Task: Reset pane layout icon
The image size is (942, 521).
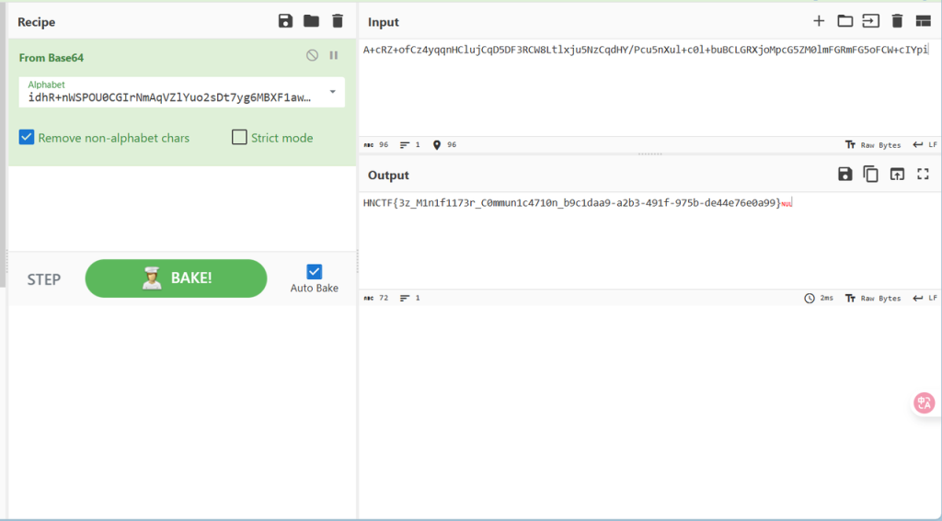Action: (x=923, y=22)
